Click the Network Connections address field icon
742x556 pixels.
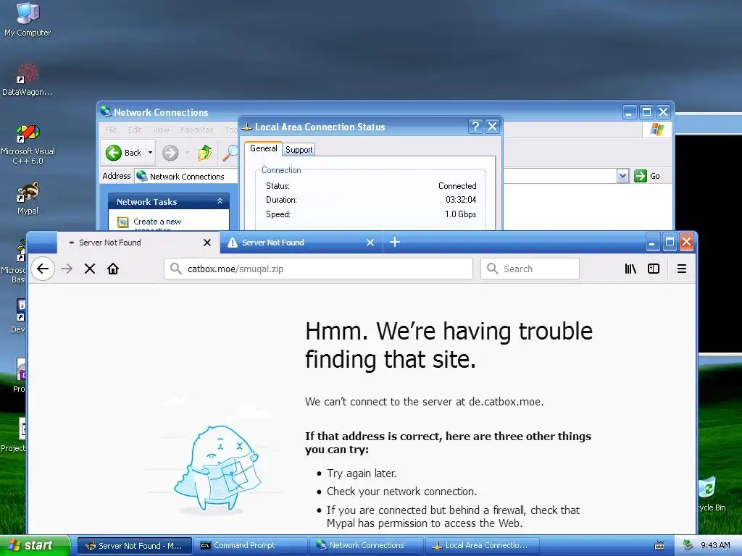click(141, 176)
